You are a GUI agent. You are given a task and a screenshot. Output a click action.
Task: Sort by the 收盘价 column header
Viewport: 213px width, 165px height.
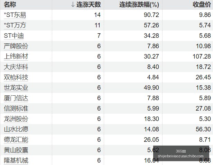pos(202,5)
